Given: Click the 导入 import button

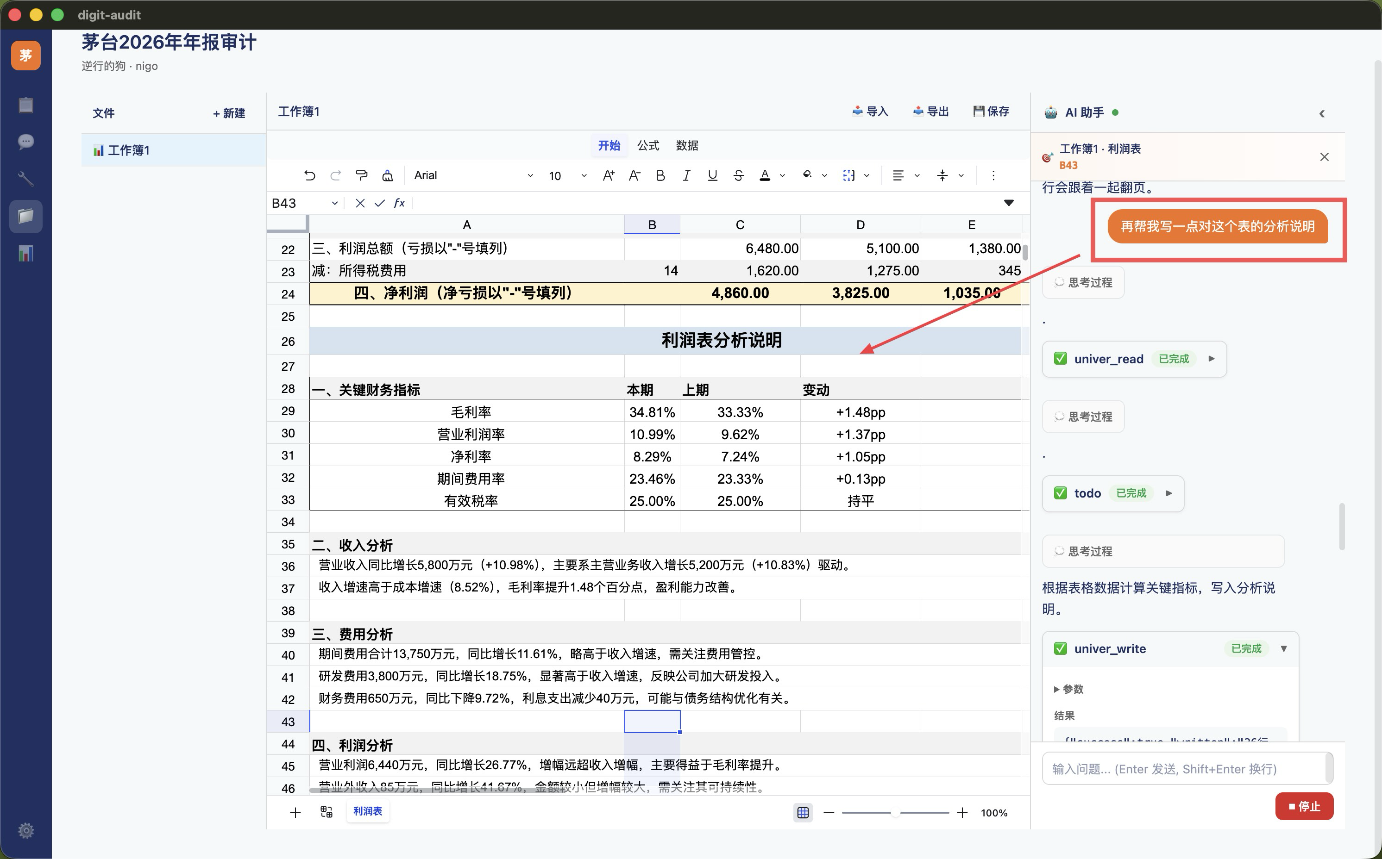Looking at the screenshot, I should 870,112.
